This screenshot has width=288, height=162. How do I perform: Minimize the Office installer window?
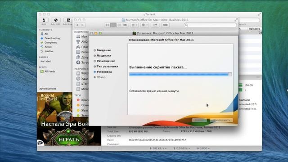pos(96,33)
